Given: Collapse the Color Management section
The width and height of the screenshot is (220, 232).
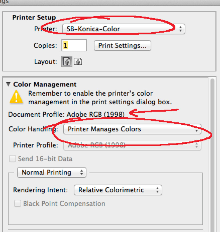Looking at the screenshot, I should coord(8,84).
